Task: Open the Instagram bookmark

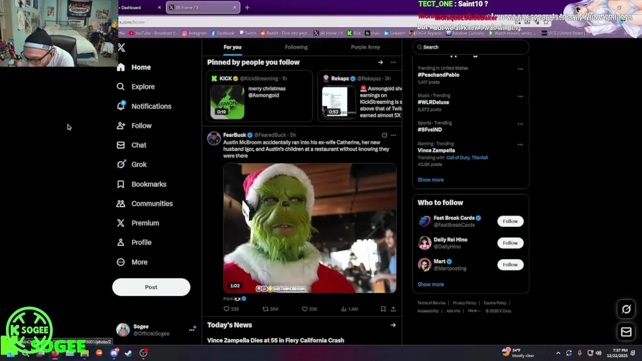Action: coord(194,33)
